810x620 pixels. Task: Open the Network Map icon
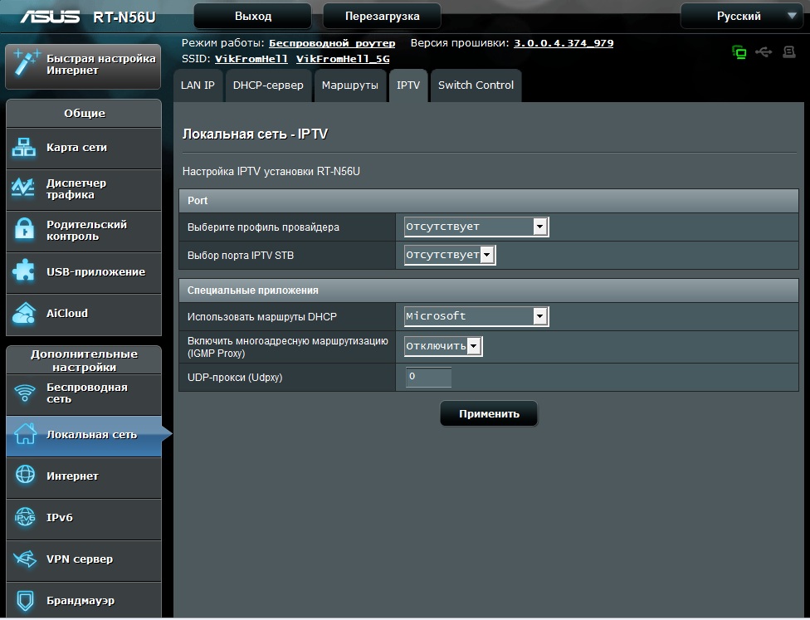click(x=24, y=148)
